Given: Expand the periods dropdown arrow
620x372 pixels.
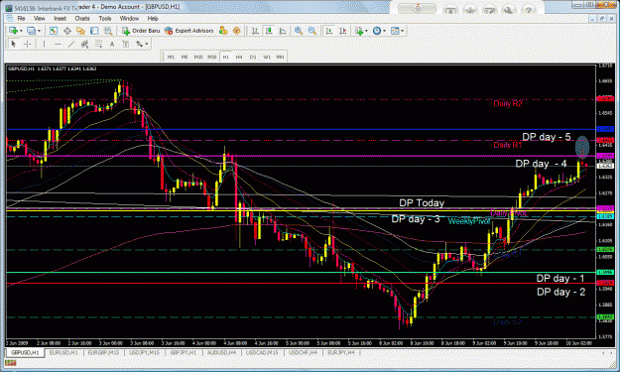Looking at the screenshot, I should [384, 31].
